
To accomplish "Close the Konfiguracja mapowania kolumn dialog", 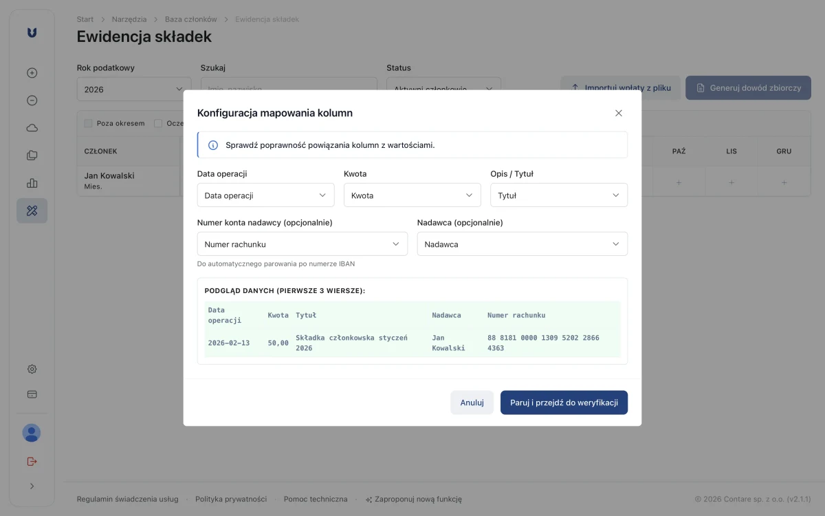I will pyautogui.click(x=619, y=113).
